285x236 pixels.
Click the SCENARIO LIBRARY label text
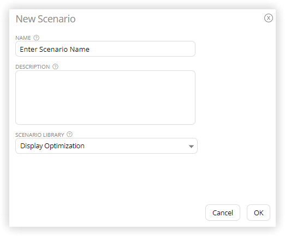[x=40, y=135]
